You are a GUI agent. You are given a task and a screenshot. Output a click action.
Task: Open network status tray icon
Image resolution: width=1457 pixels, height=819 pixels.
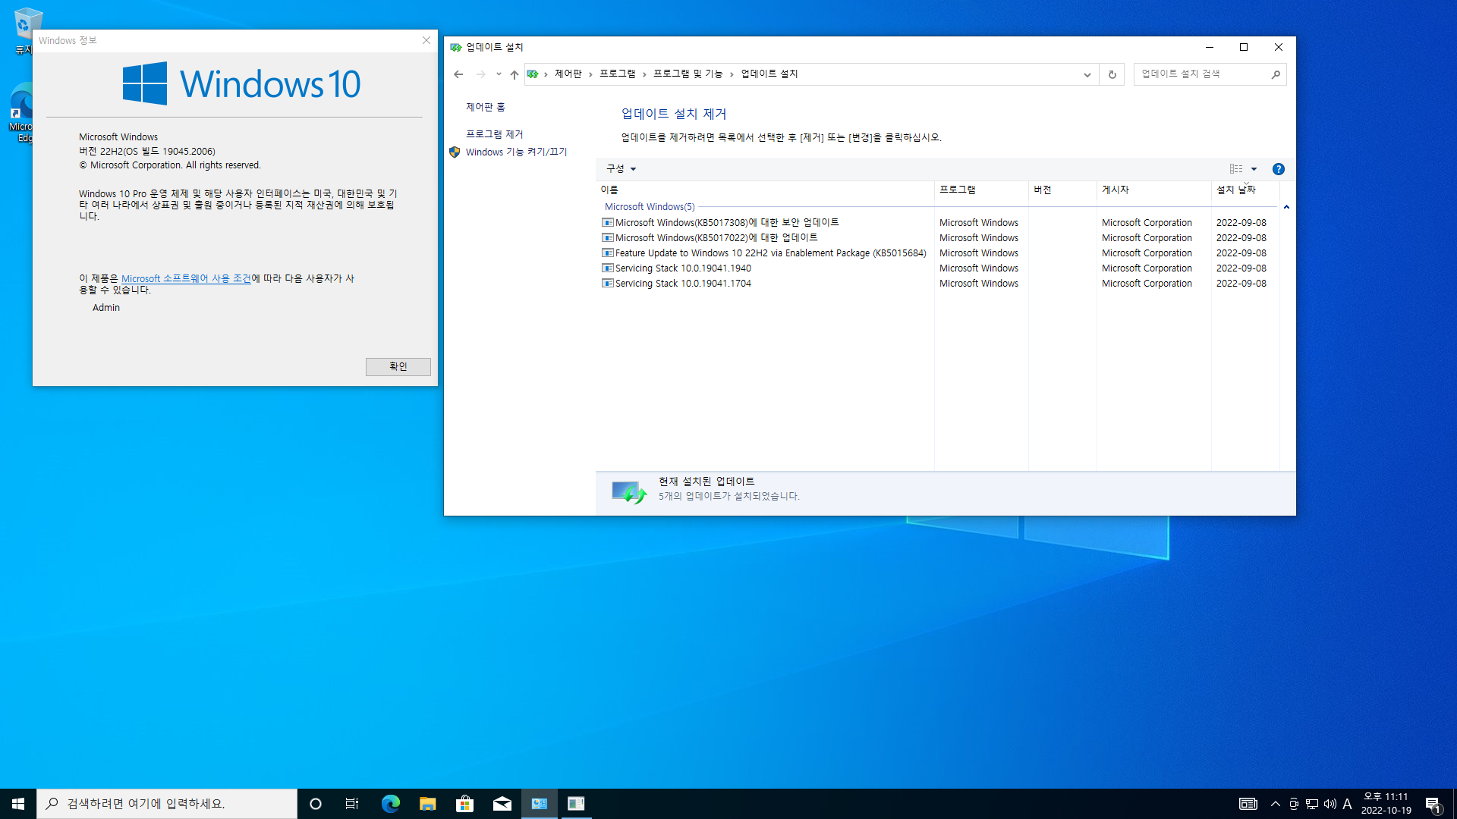[x=1312, y=804]
